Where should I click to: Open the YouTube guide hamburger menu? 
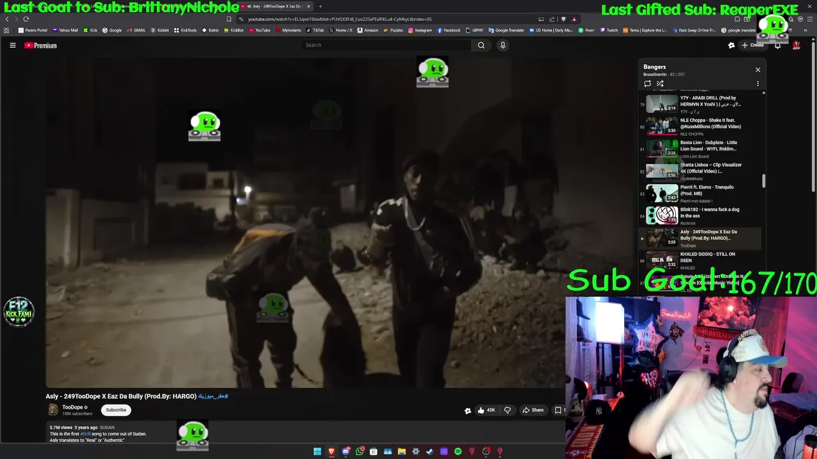(x=12, y=45)
